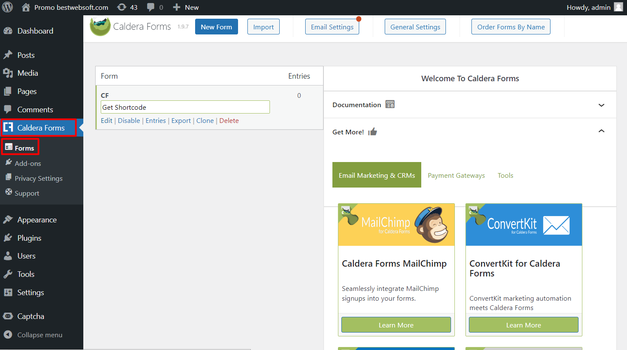Click the Promo bestwebsoft.com site name
This screenshot has width=627, height=350.
coord(71,7)
